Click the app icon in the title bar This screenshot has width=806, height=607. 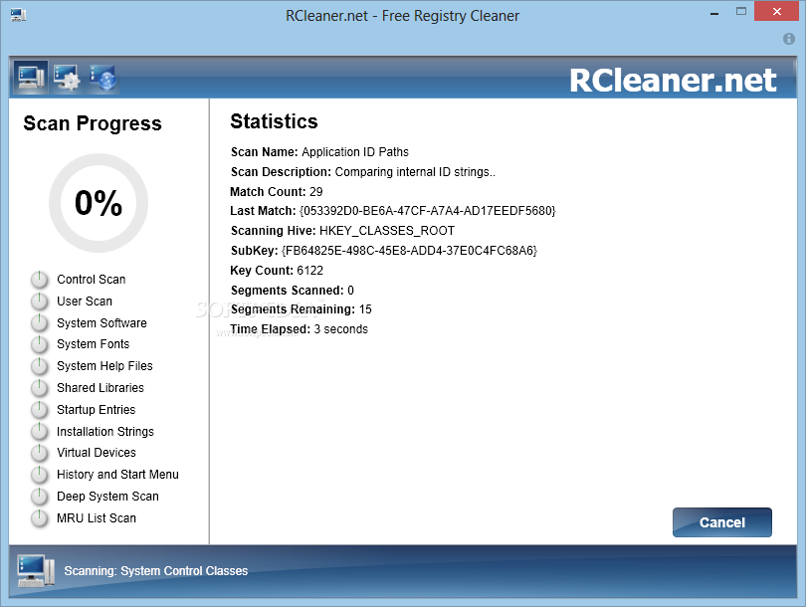pos(18,15)
